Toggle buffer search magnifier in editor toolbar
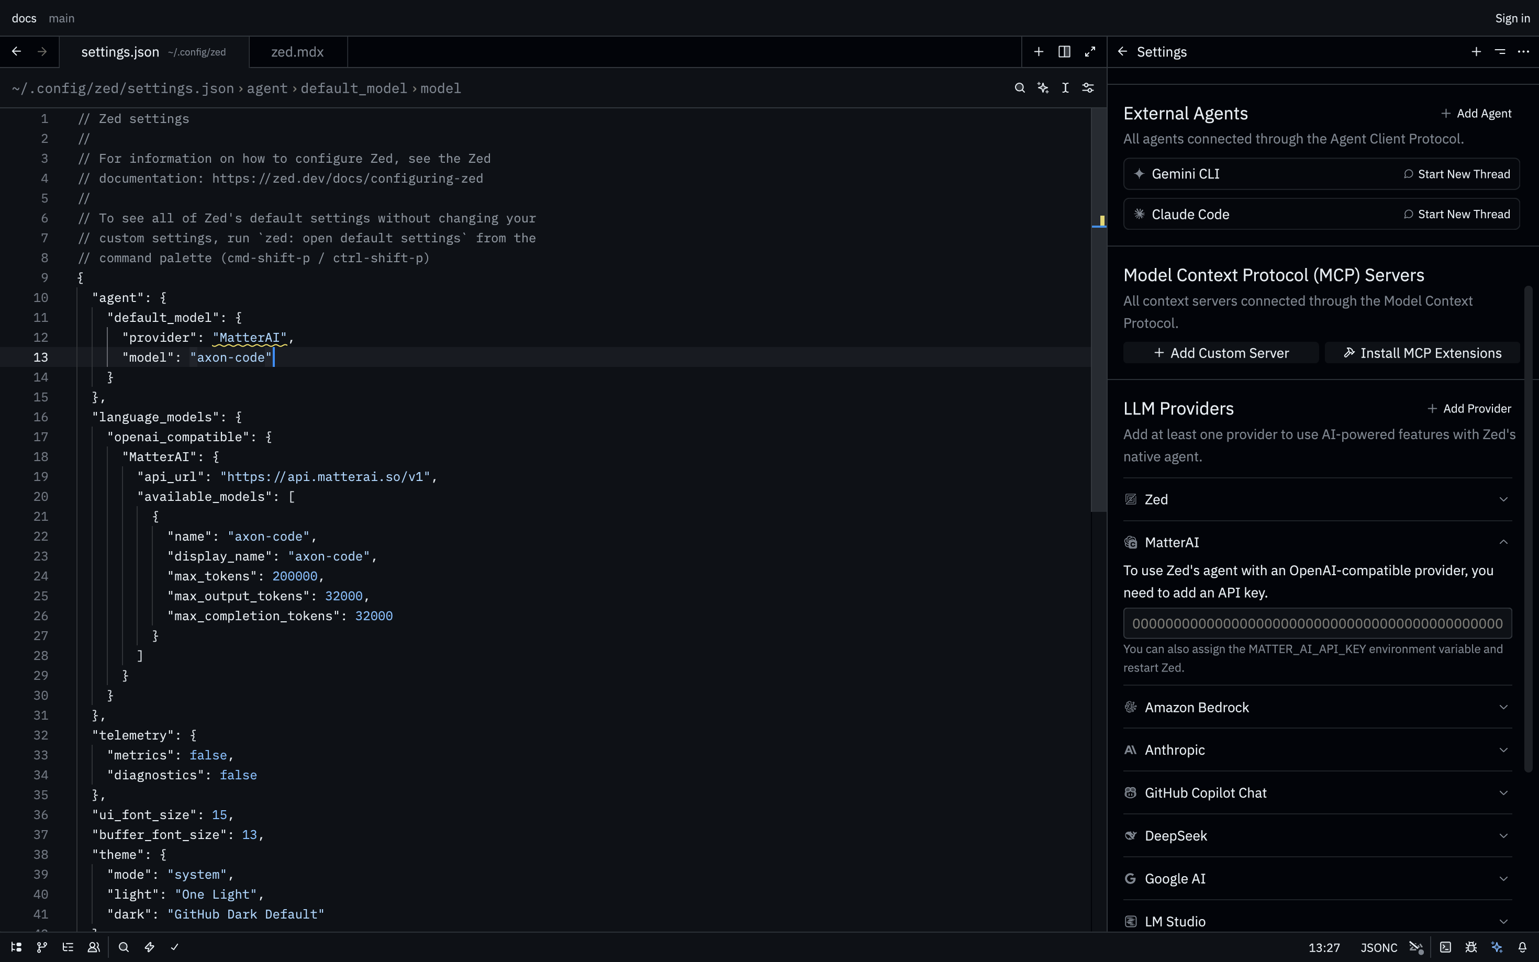The height and width of the screenshot is (962, 1539). pyautogui.click(x=1020, y=88)
